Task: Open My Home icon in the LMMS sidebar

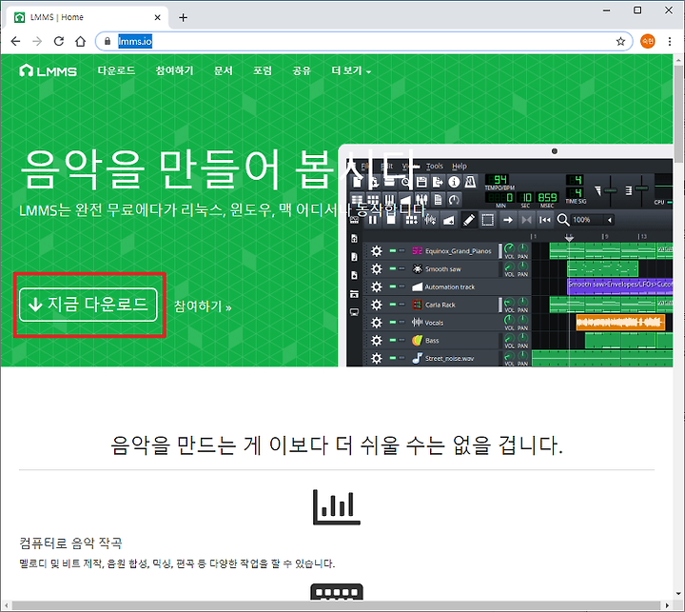Action: tap(354, 294)
